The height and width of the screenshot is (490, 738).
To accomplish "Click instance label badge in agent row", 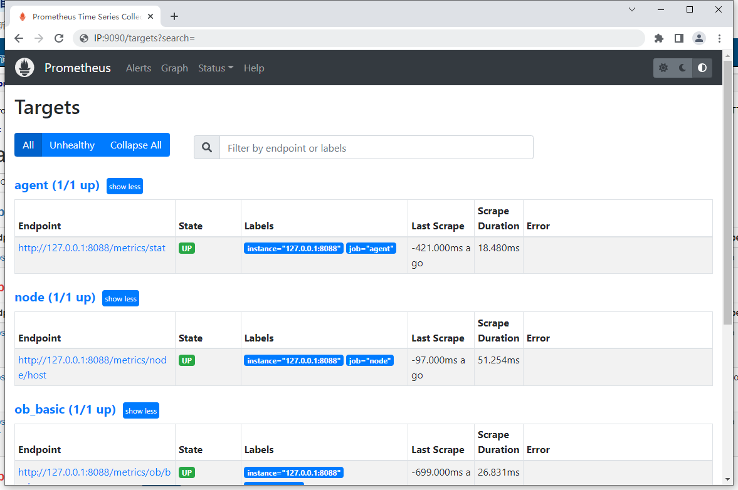I will pos(293,248).
